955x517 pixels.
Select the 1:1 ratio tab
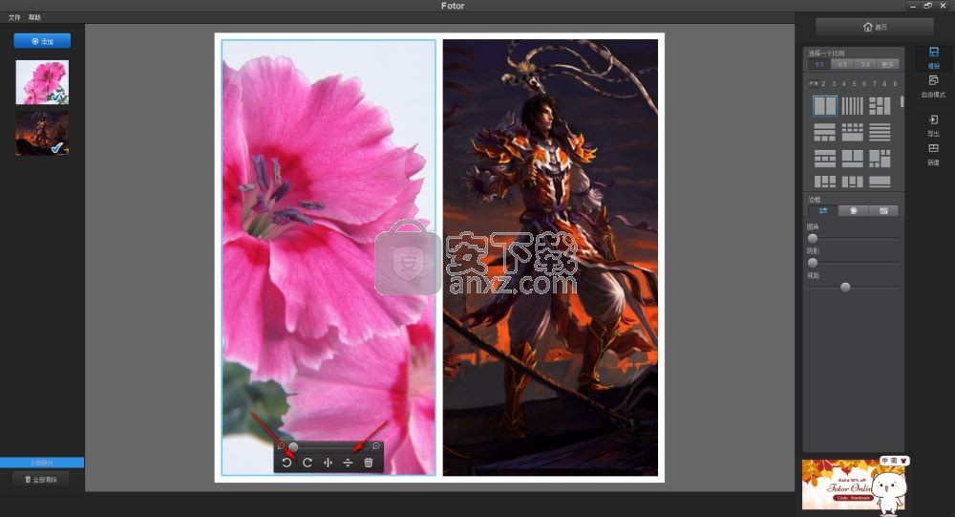tap(819, 65)
